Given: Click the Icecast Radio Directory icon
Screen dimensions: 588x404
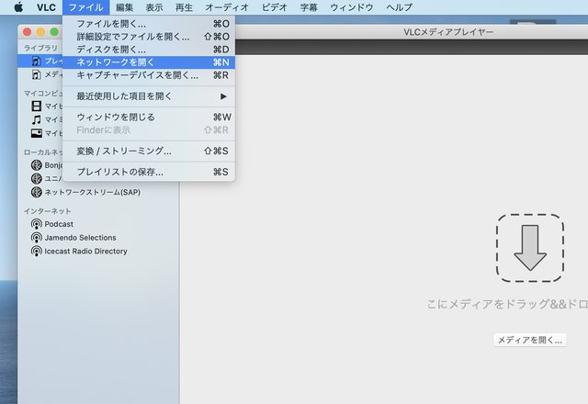Looking at the screenshot, I should point(37,251).
